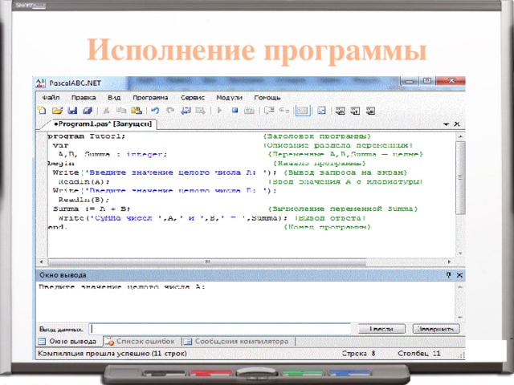Stop the running program with the square icon
Viewport: 514px width, 385px height.
pyautogui.click(x=235, y=111)
